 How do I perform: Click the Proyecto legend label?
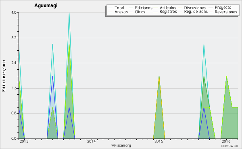(223, 8)
